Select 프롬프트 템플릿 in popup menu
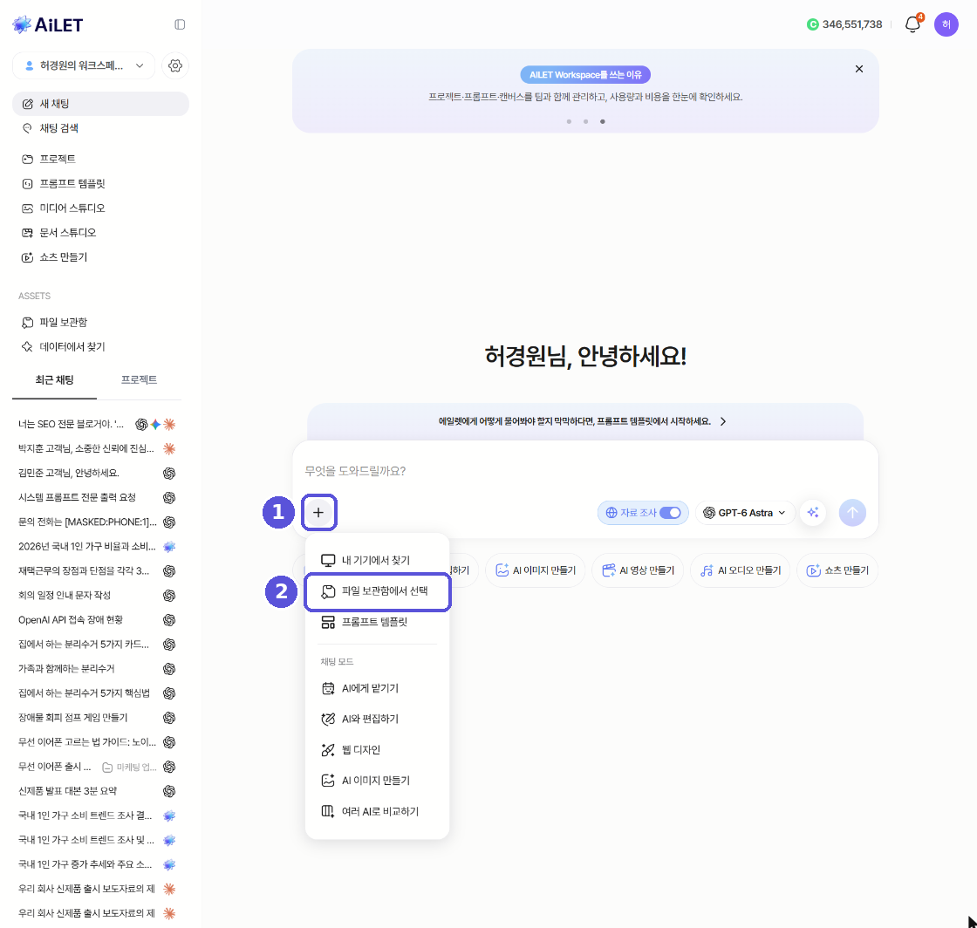Viewport: 977px width, 928px height. pos(377,622)
